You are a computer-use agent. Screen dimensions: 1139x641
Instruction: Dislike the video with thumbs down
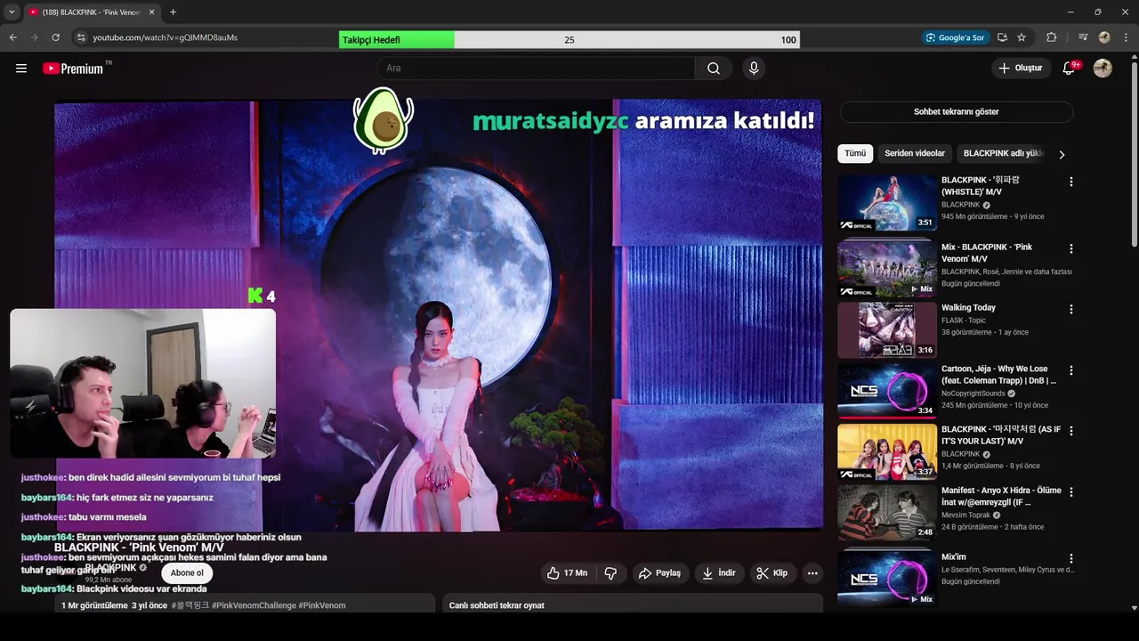pyautogui.click(x=610, y=573)
